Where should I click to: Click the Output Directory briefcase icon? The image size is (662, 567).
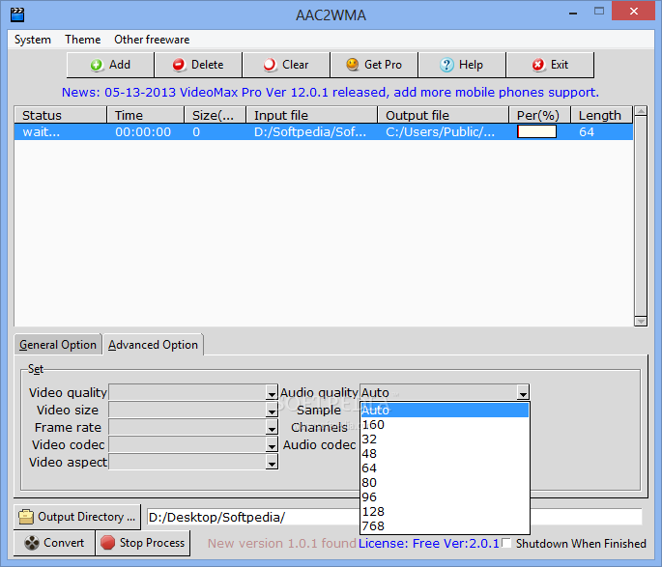26,517
